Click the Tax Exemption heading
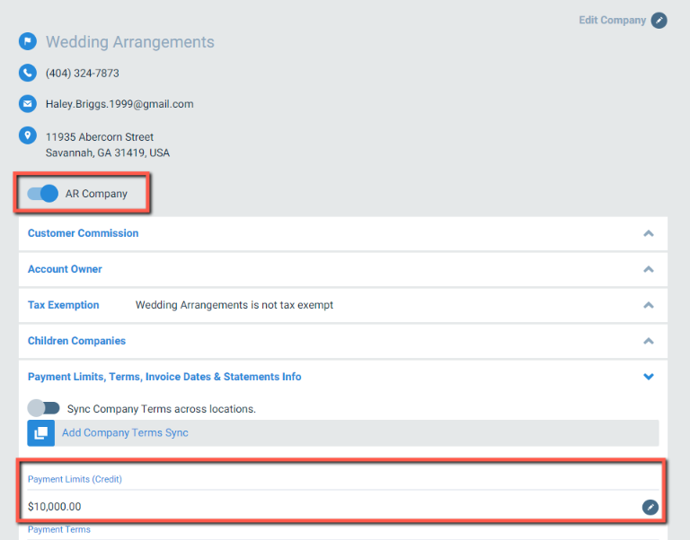Viewport: 690px width, 540px height. tap(64, 305)
